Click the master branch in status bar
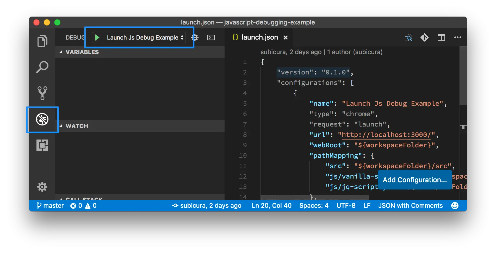Viewport: 496px width, 253px height. (50, 206)
